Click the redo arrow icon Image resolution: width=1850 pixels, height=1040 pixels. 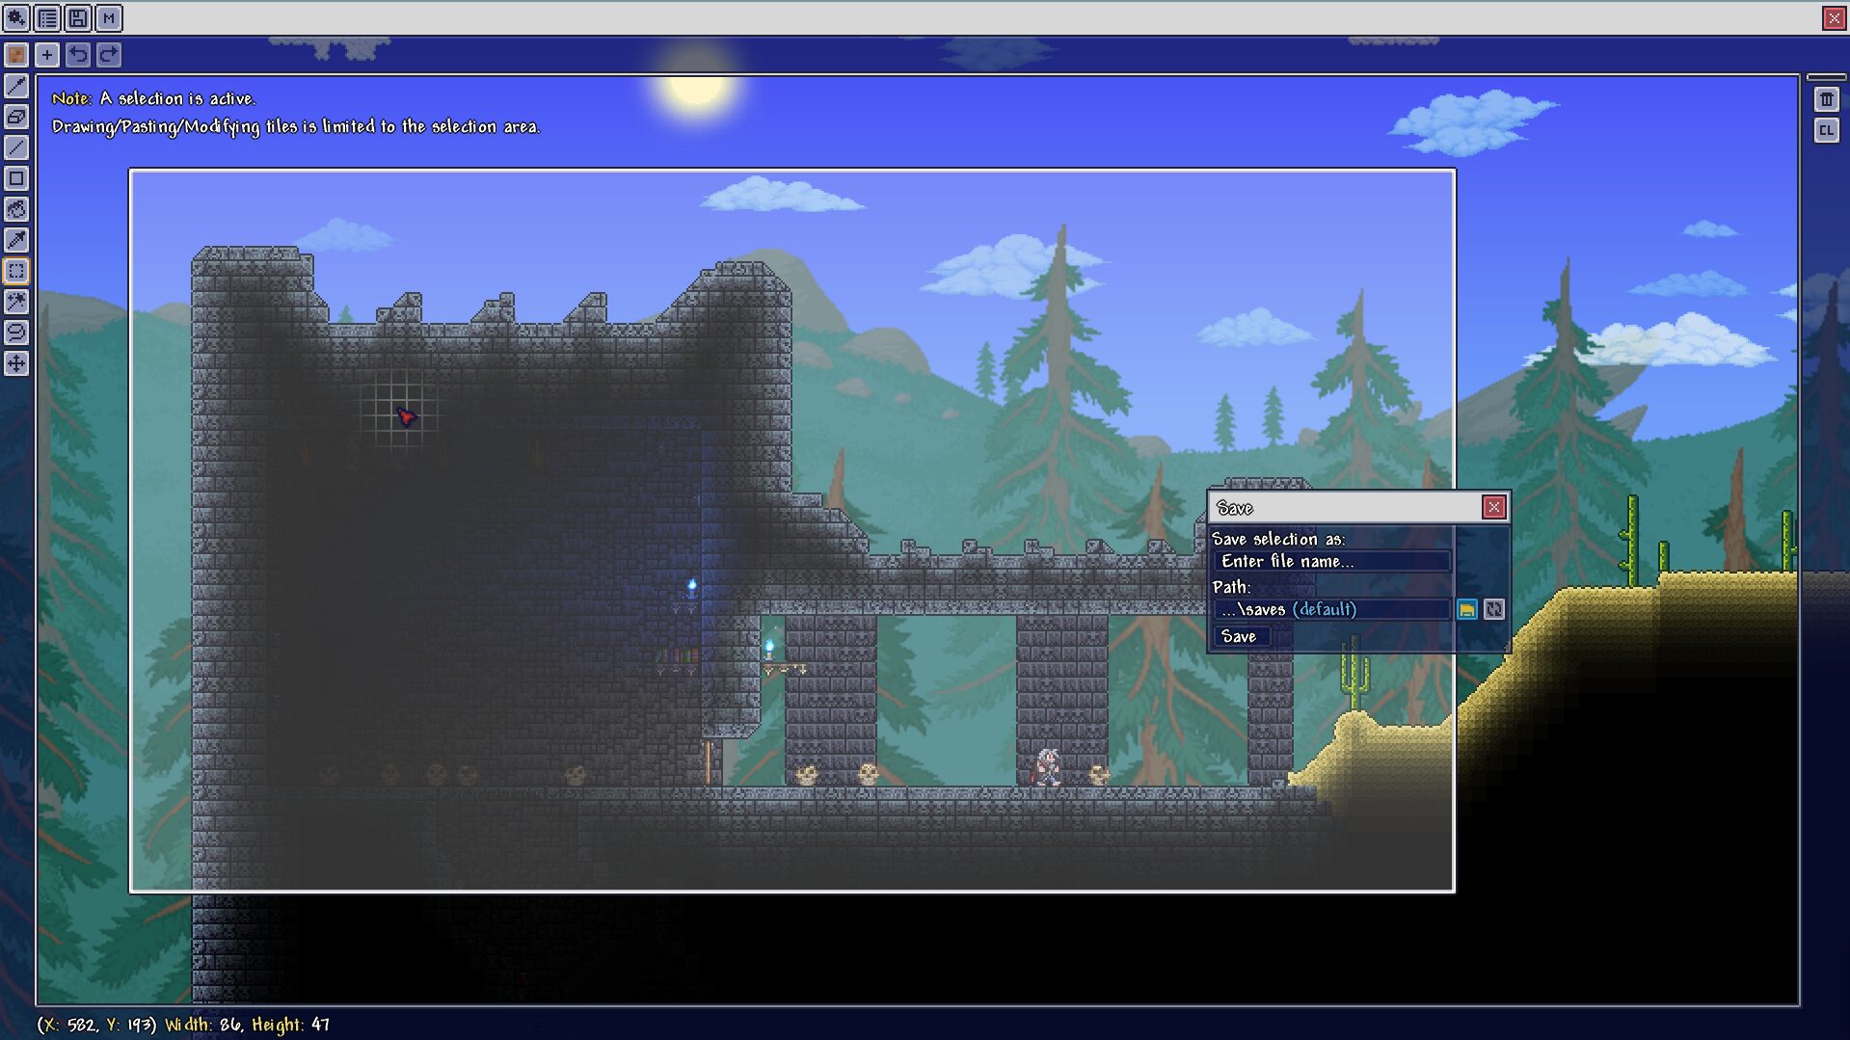pyautogui.click(x=109, y=55)
